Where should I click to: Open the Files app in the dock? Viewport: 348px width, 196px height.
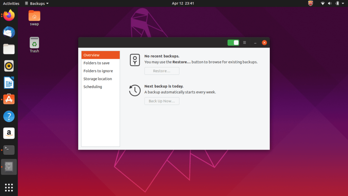coord(8,49)
